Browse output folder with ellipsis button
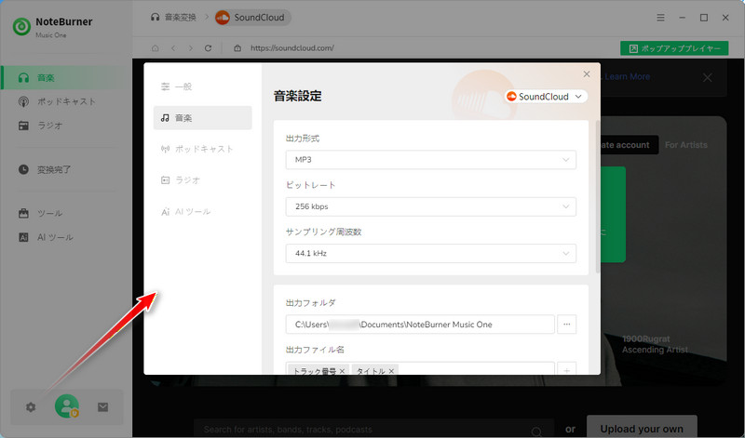The height and width of the screenshot is (438, 745). coord(566,325)
